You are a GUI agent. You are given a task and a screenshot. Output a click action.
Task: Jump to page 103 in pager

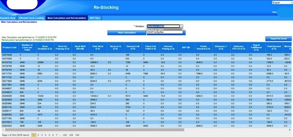coord(71,135)
